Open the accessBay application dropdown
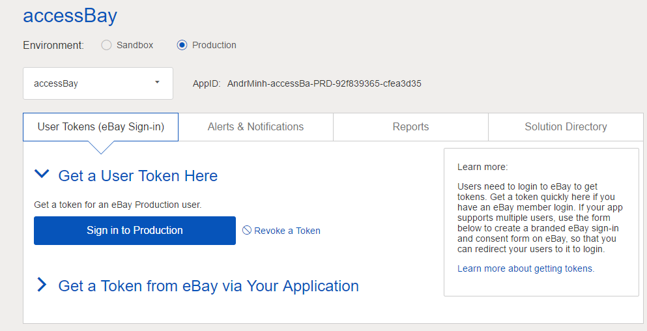This screenshot has width=647, height=331. (98, 83)
